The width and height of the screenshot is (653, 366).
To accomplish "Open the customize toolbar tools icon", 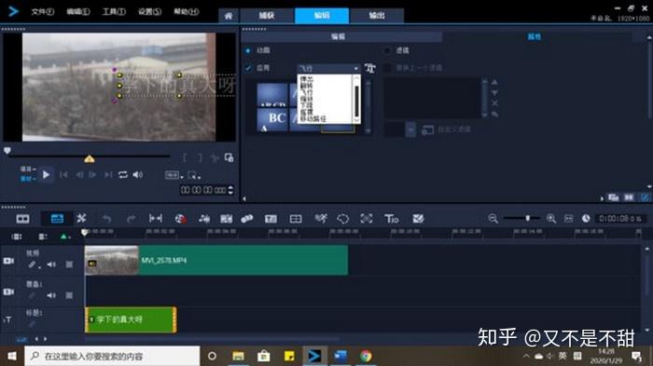I will 81,218.
